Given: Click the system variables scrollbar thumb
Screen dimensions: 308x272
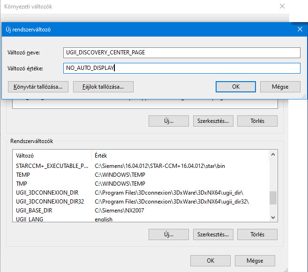Looking at the screenshot, I should (273, 198).
